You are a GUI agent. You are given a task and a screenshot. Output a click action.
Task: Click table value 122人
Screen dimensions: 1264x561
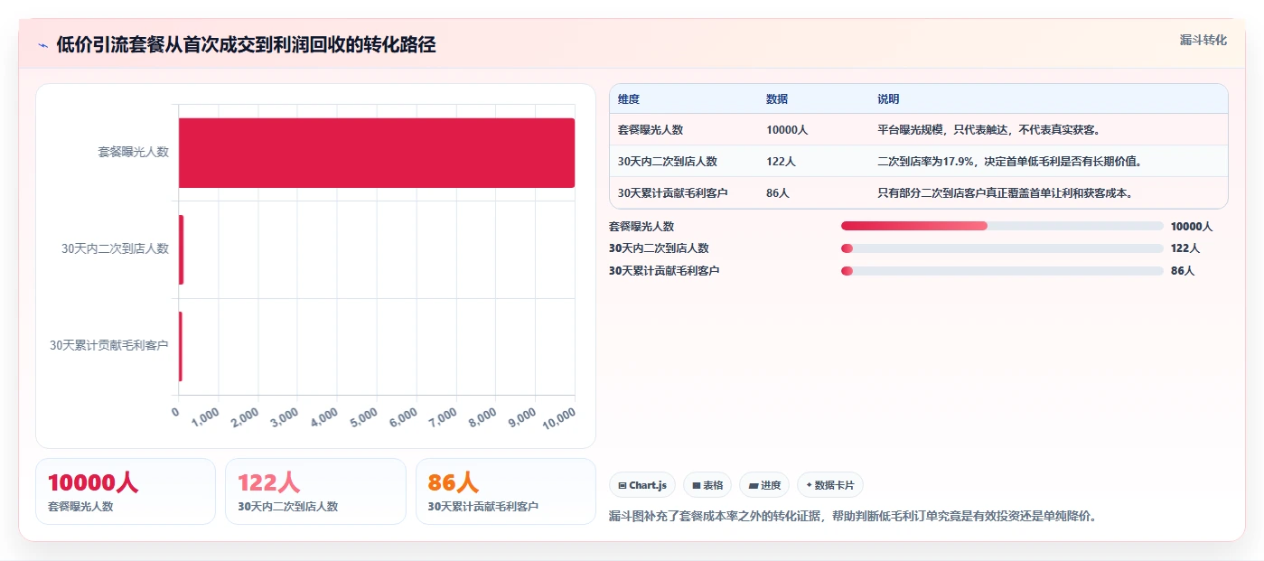[x=781, y=162]
